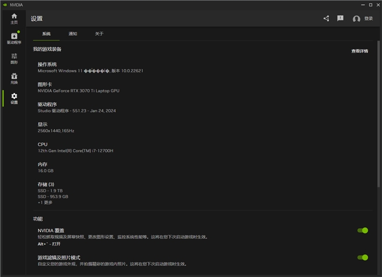
Task: Click the display value 2560x1440,165Hz
Action: (x=56, y=131)
